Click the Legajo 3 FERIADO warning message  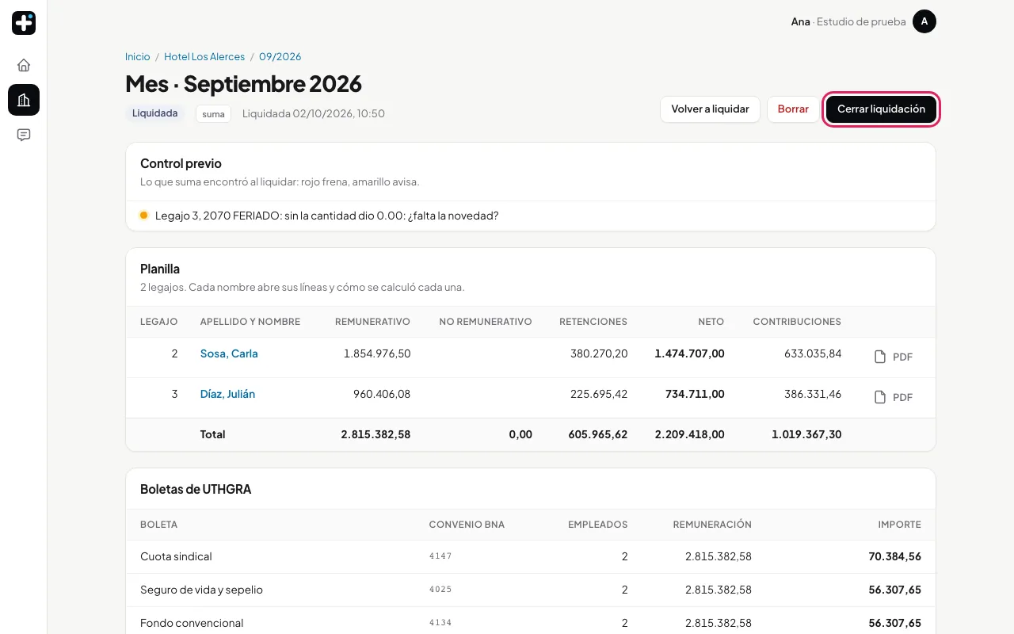[x=327, y=216]
